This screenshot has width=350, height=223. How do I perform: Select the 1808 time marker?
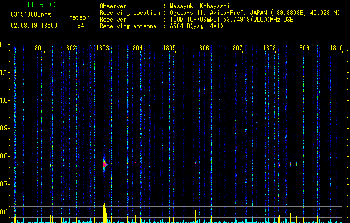click(x=269, y=48)
